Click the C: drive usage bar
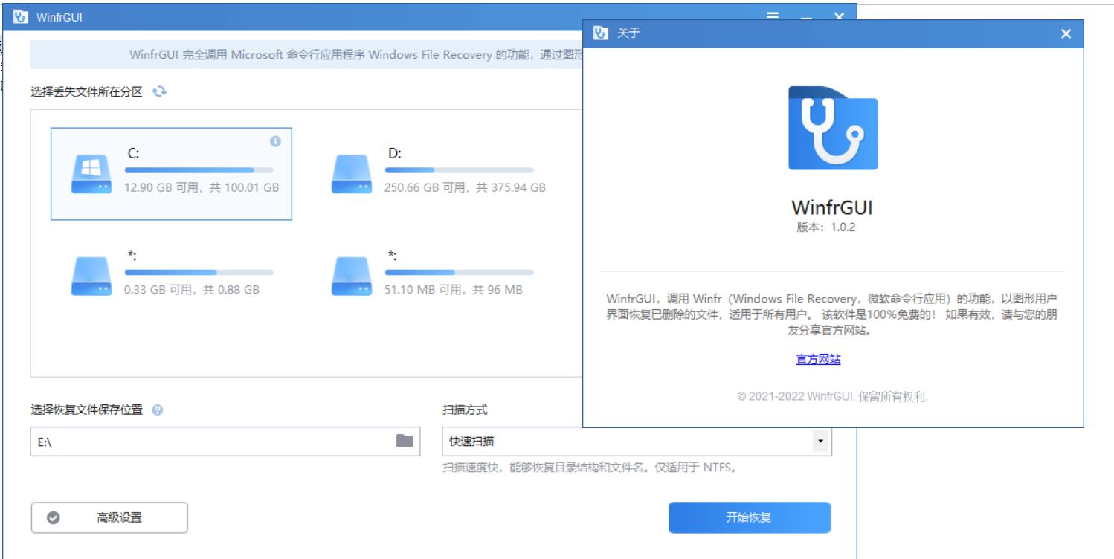Image resolution: width=1114 pixels, height=559 pixels. coord(199,170)
